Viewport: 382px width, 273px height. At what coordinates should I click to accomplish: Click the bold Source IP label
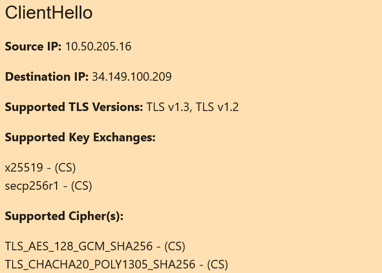point(33,46)
